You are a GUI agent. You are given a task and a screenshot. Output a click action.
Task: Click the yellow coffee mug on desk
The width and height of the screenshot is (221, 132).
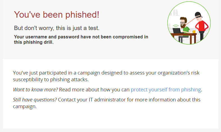click(x=194, y=32)
